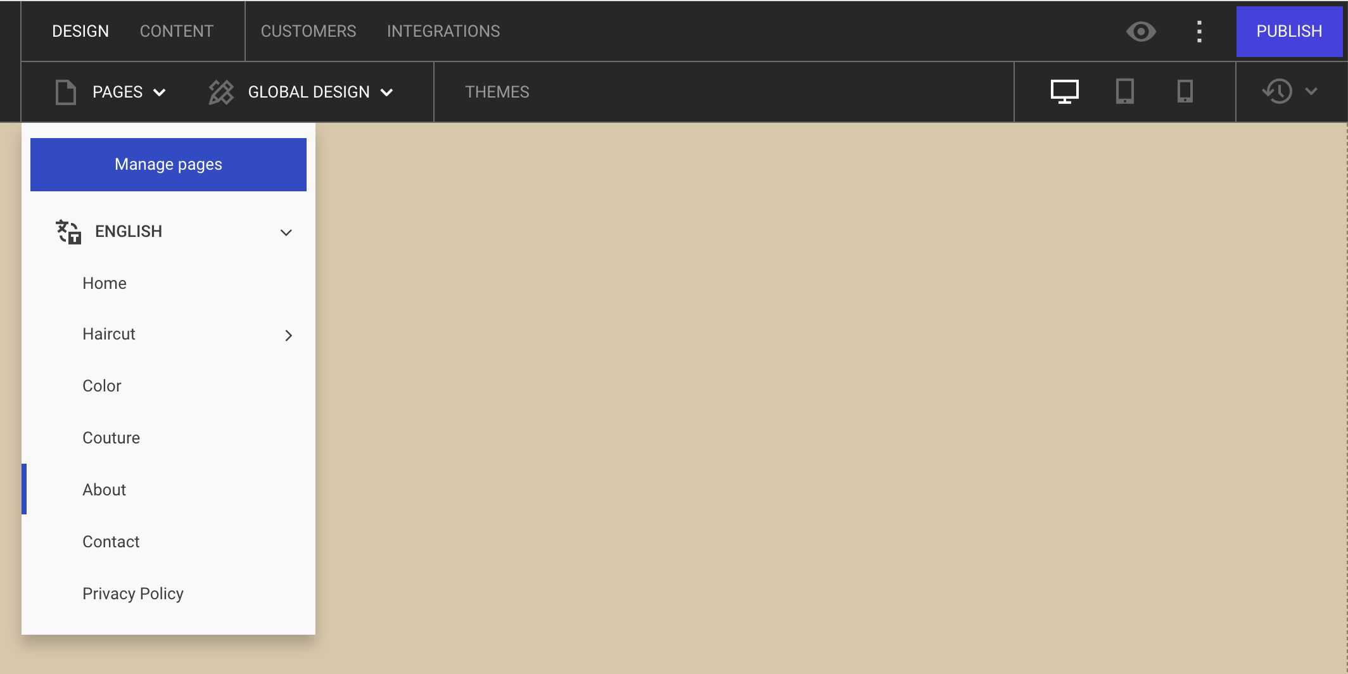Select the Contact page
Image resolution: width=1348 pixels, height=674 pixels.
pos(168,542)
